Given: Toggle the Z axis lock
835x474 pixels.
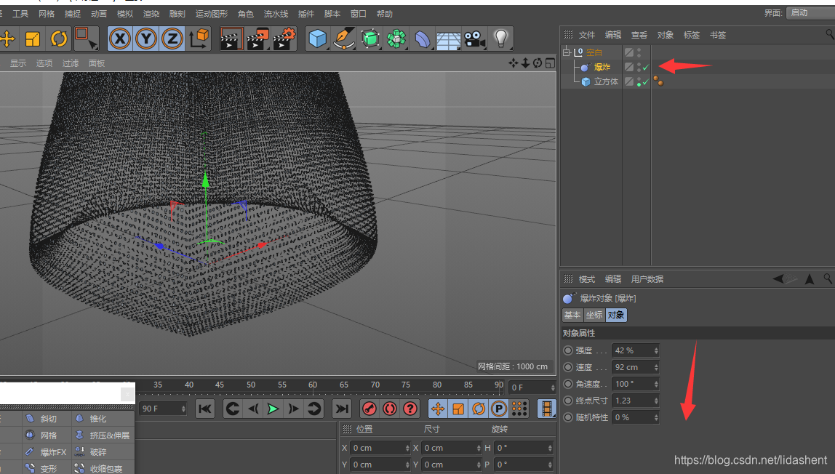Looking at the screenshot, I should (x=172, y=39).
